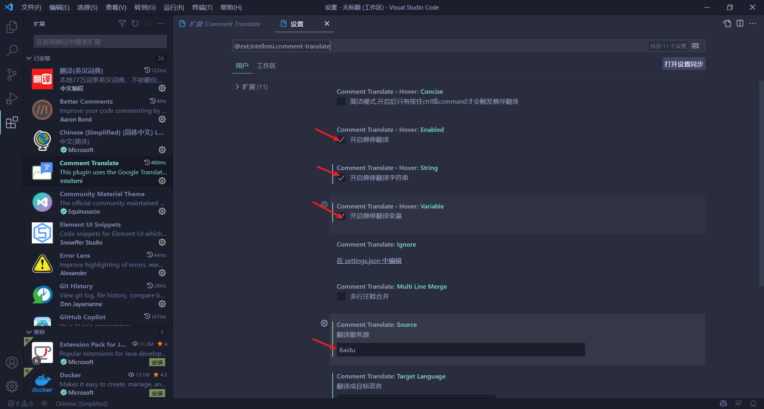Open the Manage gear in activity bar
The height and width of the screenshot is (409, 764).
12,386
